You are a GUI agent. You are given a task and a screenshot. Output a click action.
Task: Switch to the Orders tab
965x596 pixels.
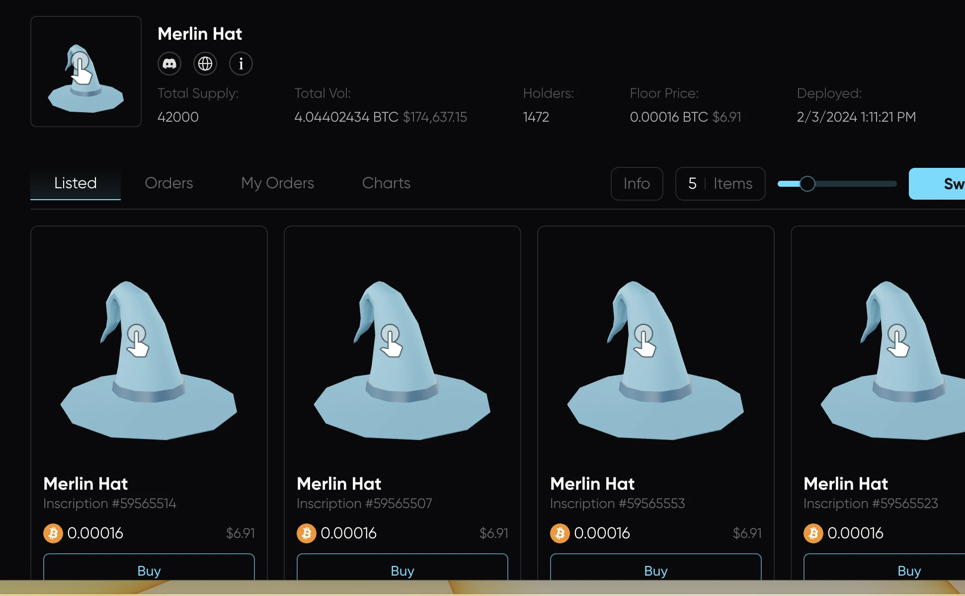(168, 183)
